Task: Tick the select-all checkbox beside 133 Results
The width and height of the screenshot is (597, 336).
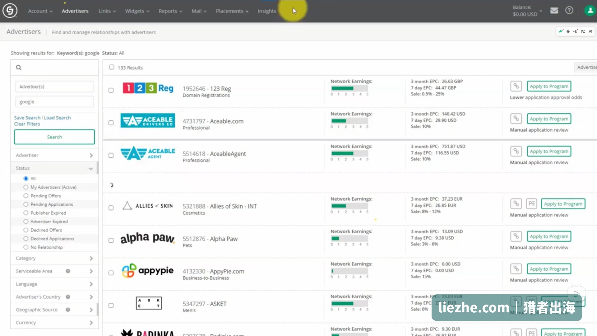Action: pyautogui.click(x=112, y=67)
